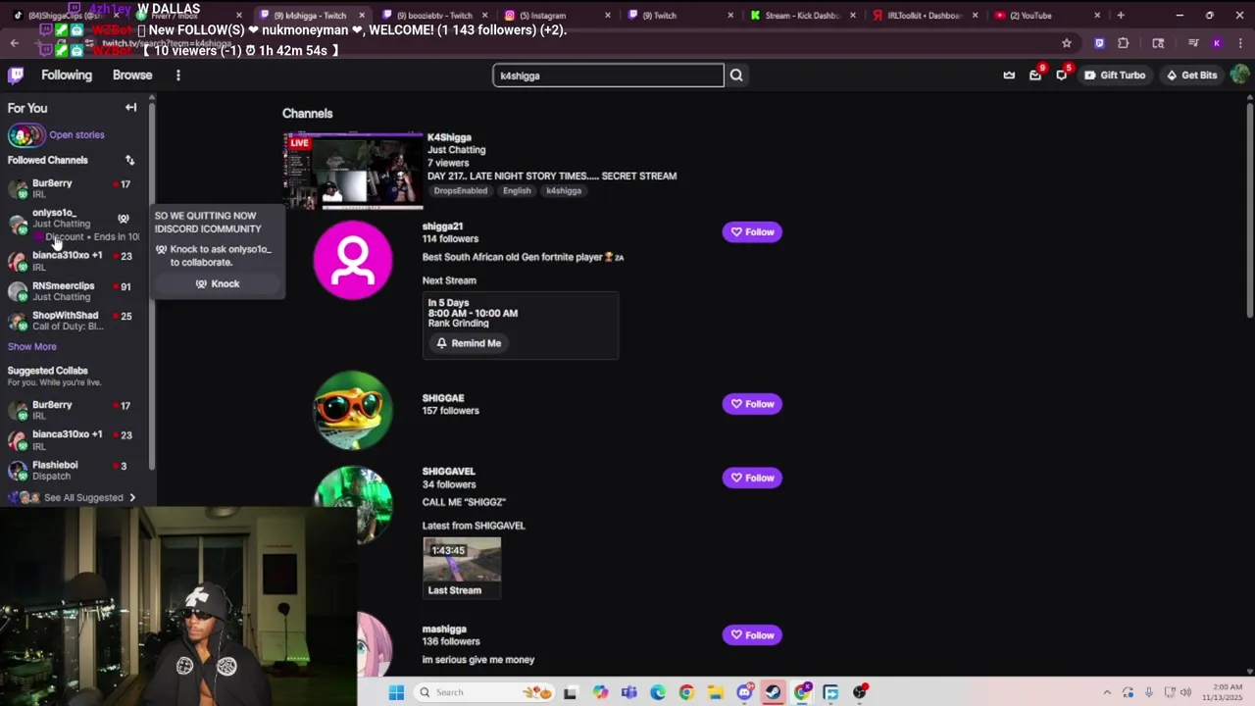
Task: Click the k4shigga stream tag
Action: pos(564,191)
